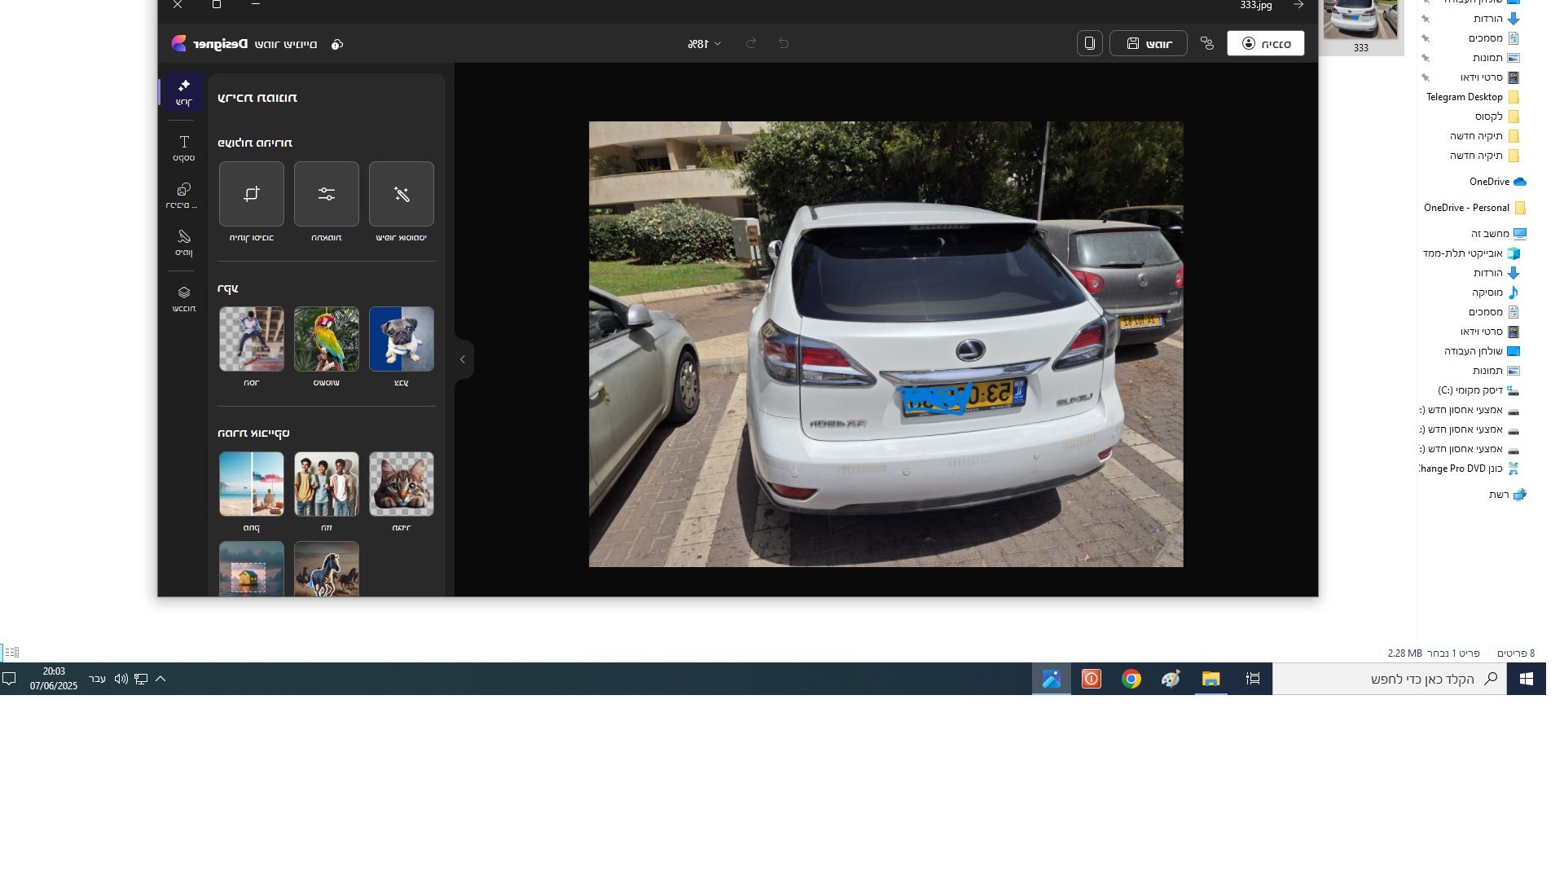Show hidden tray icons chevron
This screenshot has height=880, width=1564.
tap(160, 679)
